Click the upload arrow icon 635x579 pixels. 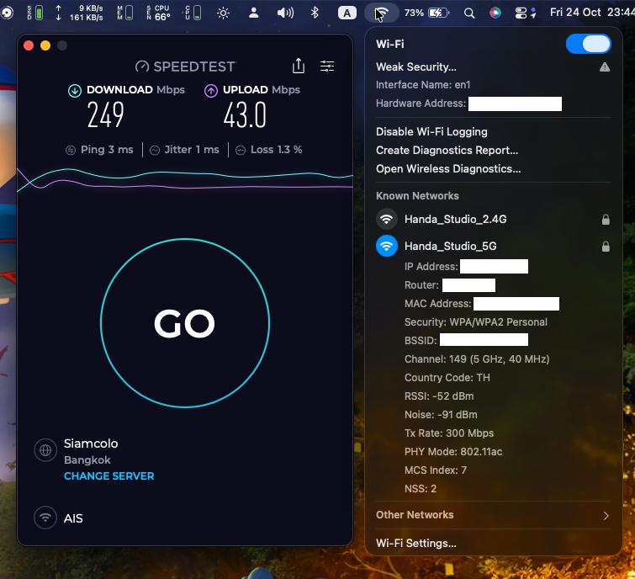coord(210,90)
